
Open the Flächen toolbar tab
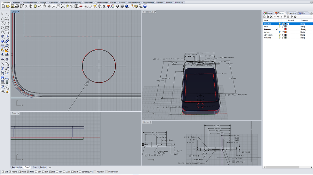tap(122, 3)
